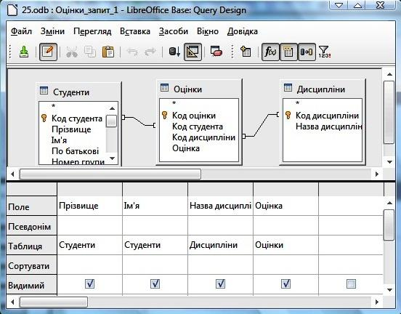Uncheck Видимий checkbox under Прізвище column
The width and height of the screenshot is (401, 314).
[90, 283]
